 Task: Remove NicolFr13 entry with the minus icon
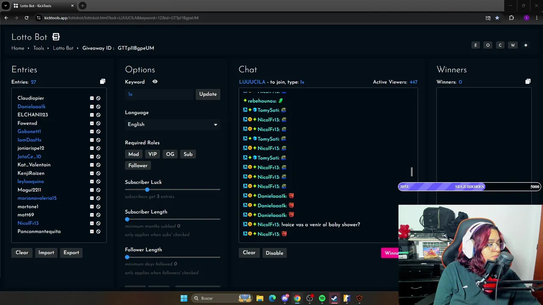[92, 223]
